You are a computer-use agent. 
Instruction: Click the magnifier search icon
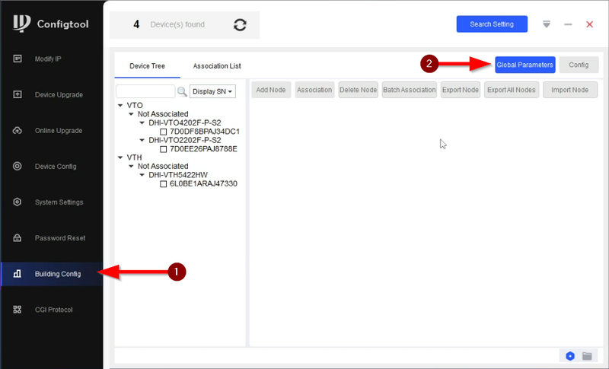point(182,91)
